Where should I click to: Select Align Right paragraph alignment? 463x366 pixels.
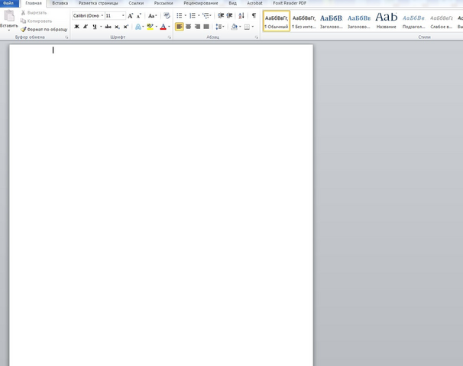pos(197,27)
